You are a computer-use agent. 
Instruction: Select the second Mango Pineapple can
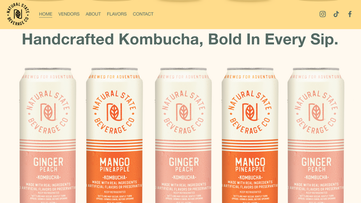pos(250,135)
